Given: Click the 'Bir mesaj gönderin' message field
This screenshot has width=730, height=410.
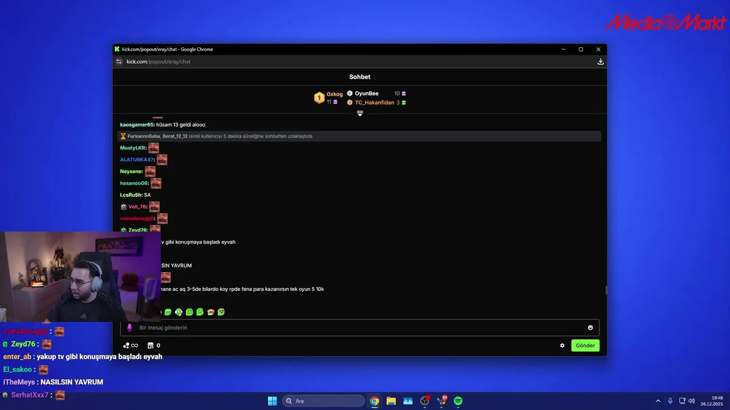Looking at the screenshot, I should [x=359, y=327].
